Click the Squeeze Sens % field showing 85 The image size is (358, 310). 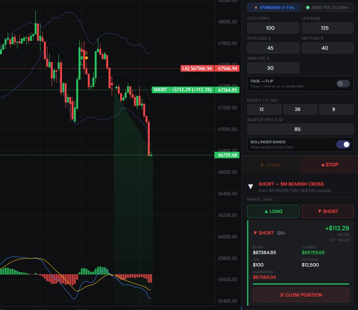[x=300, y=129]
